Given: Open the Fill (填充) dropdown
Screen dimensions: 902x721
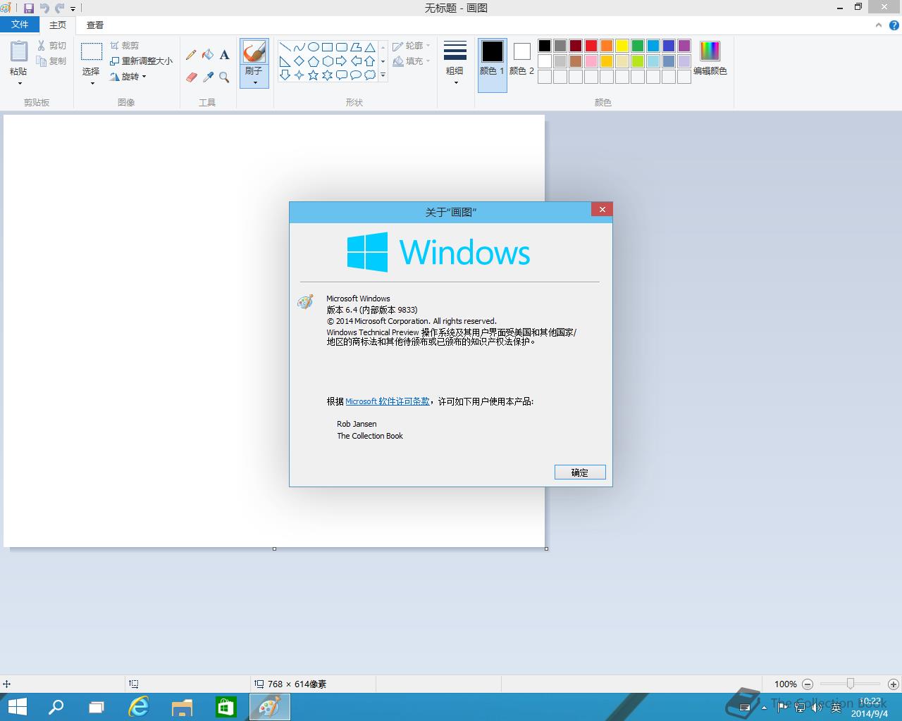Looking at the screenshot, I should coord(412,61).
